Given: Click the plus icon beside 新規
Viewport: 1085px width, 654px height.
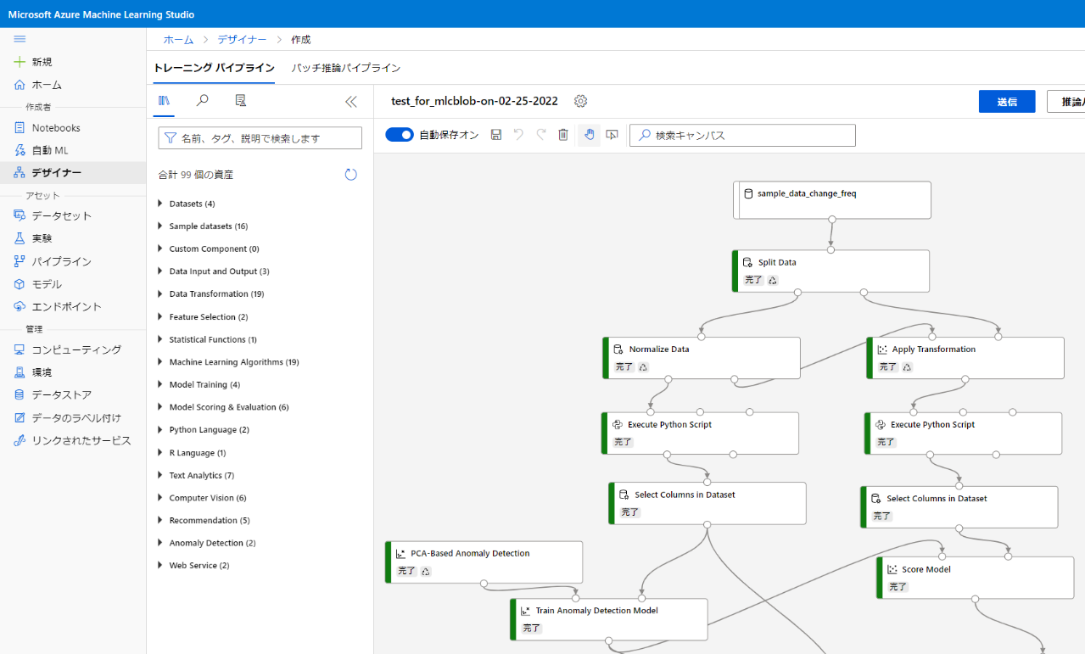Looking at the screenshot, I should 20,62.
